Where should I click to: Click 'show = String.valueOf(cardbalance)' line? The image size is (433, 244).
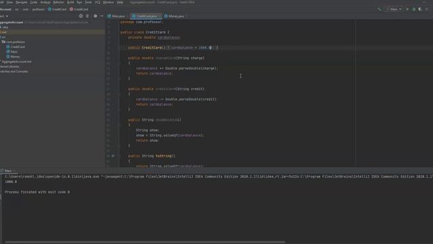tap(170, 136)
